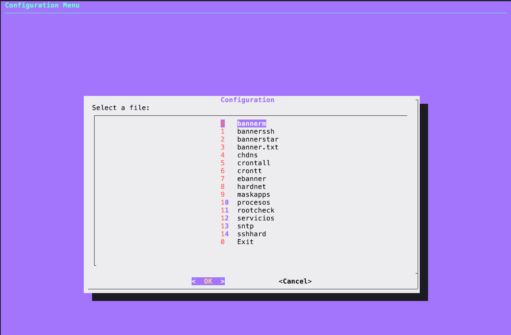Image resolution: width=511 pixels, height=335 pixels.
Task: Select the procesos entry
Action: [x=253, y=203]
